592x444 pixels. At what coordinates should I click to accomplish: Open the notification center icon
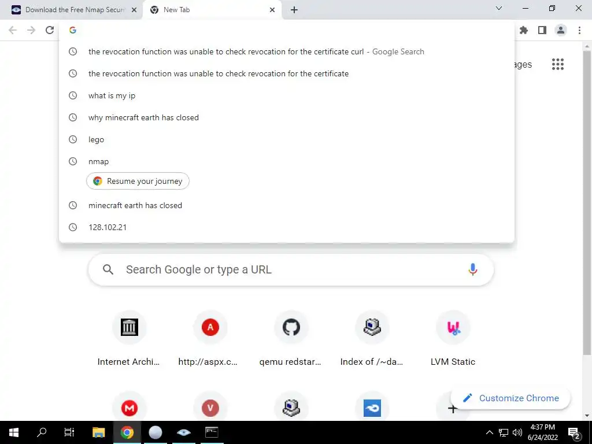click(574, 432)
